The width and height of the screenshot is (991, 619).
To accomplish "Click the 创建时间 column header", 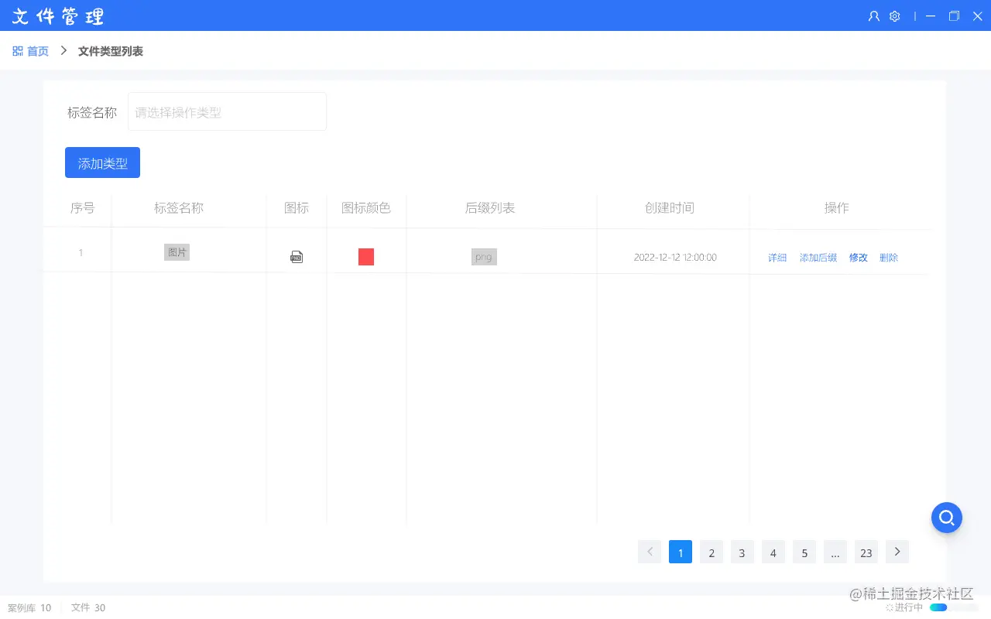I will tap(670, 207).
